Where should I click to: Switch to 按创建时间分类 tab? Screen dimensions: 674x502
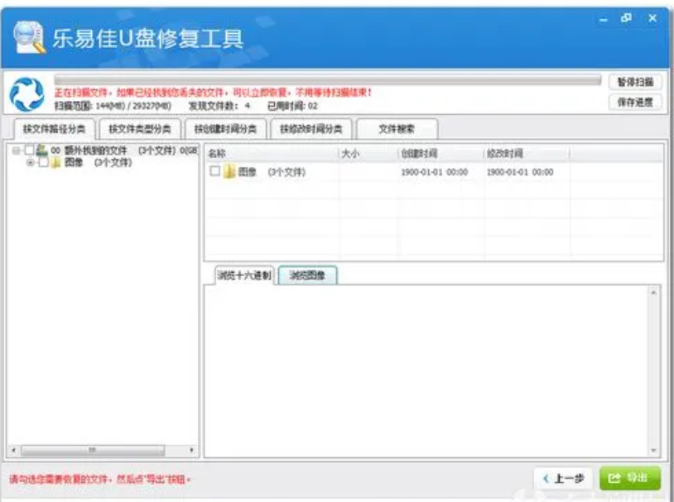point(225,128)
